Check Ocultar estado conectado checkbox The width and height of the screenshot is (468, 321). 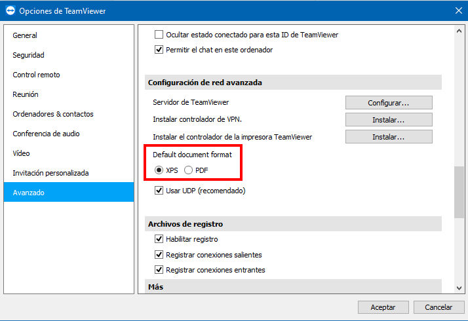(159, 35)
